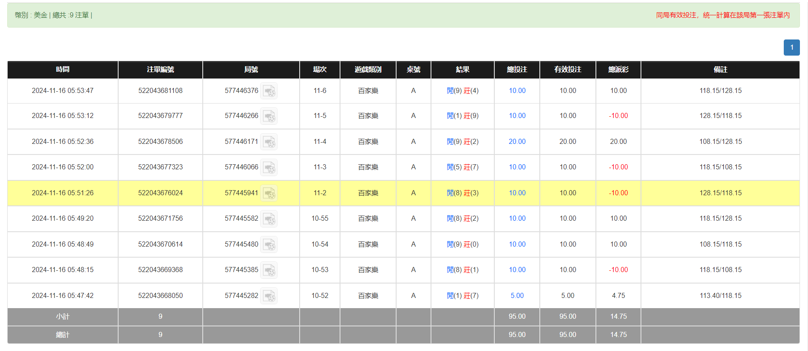Click bet number 522043676024 cell
Screen dimensions: 808x351
[x=160, y=193]
